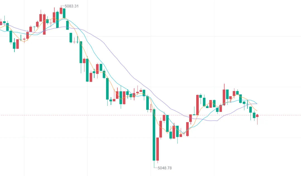Click the 5083.31 high price label
This screenshot has width=301, height=176.
point(71,6)
